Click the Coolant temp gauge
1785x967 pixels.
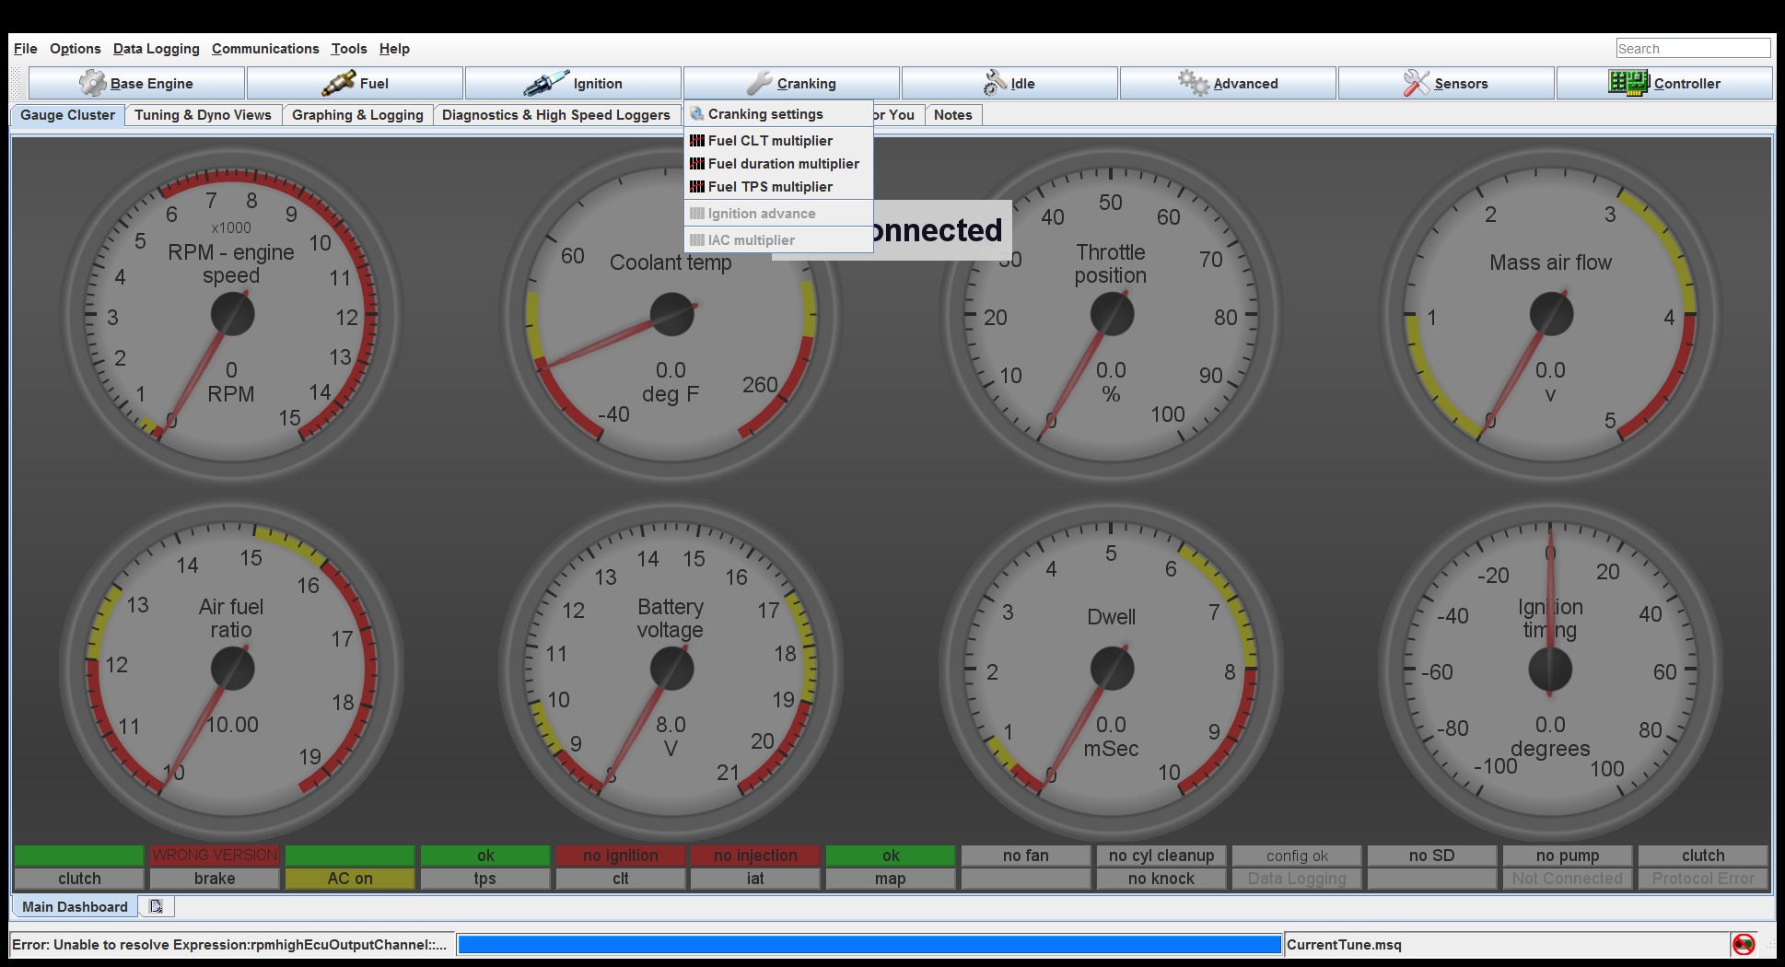point(671,314)
